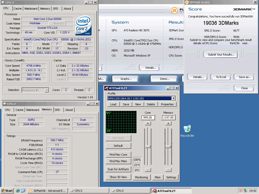Click the green system tray icon beside the clock
Image resolution: width=259 pixels, height=194 pixels.
pos(245,191)
